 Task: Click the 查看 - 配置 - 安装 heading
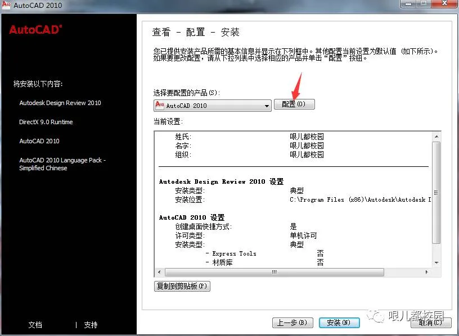(196, 32)
